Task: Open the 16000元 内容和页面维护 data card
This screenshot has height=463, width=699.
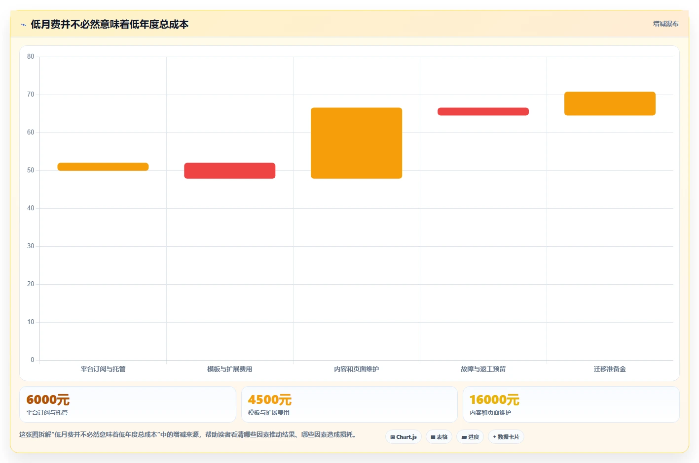Action: point(571,404)
